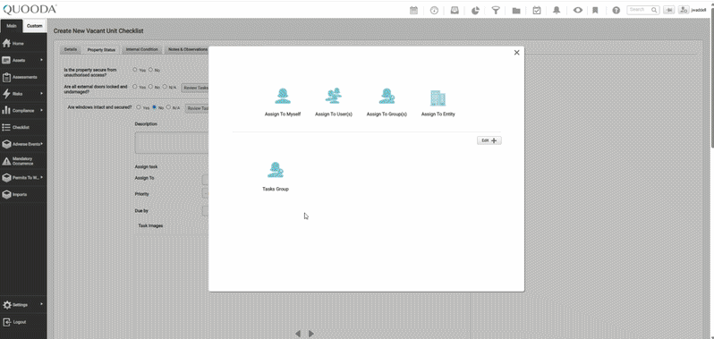Switch to the Main sidebar tab
This screenshot has width=714, height=339.
(12, 26)
